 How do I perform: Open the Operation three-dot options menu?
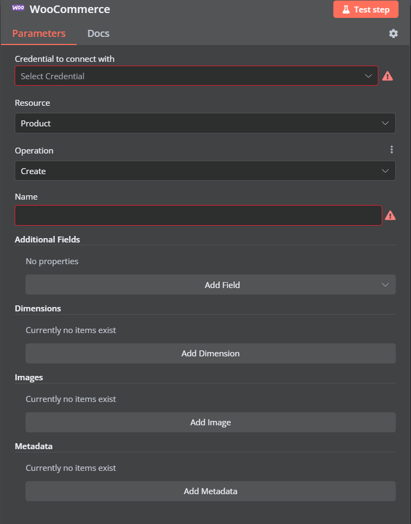[391, 149]
